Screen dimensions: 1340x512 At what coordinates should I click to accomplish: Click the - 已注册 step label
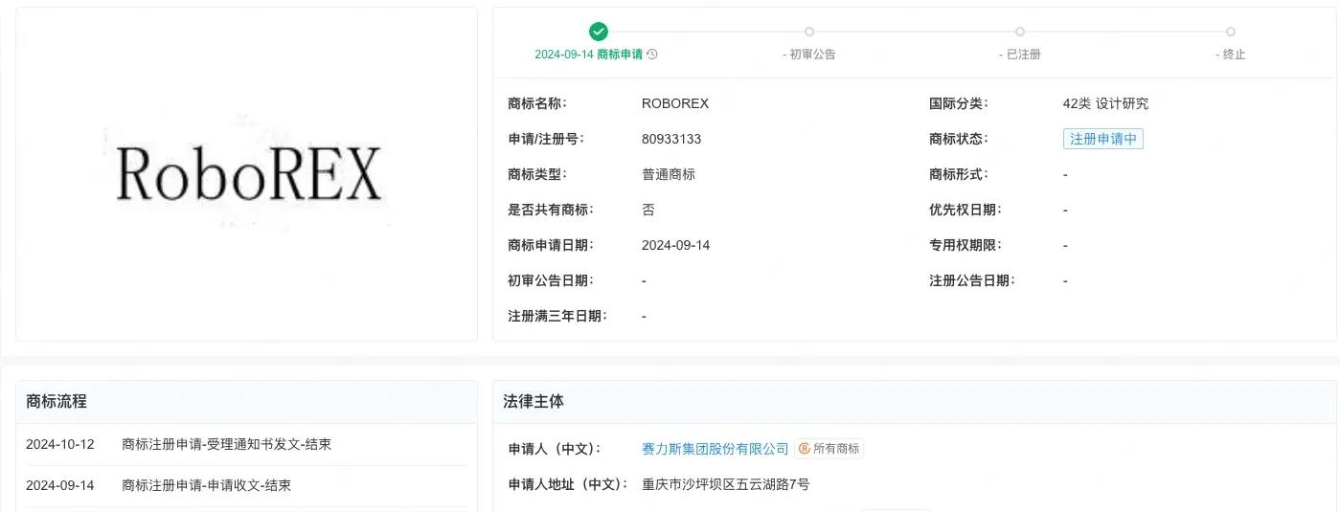point(1020,55)
